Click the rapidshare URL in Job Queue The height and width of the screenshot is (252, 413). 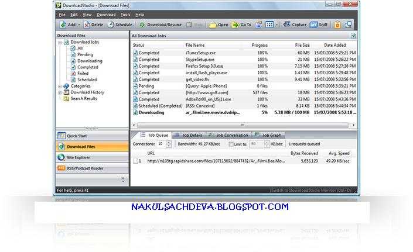(216, 161)
